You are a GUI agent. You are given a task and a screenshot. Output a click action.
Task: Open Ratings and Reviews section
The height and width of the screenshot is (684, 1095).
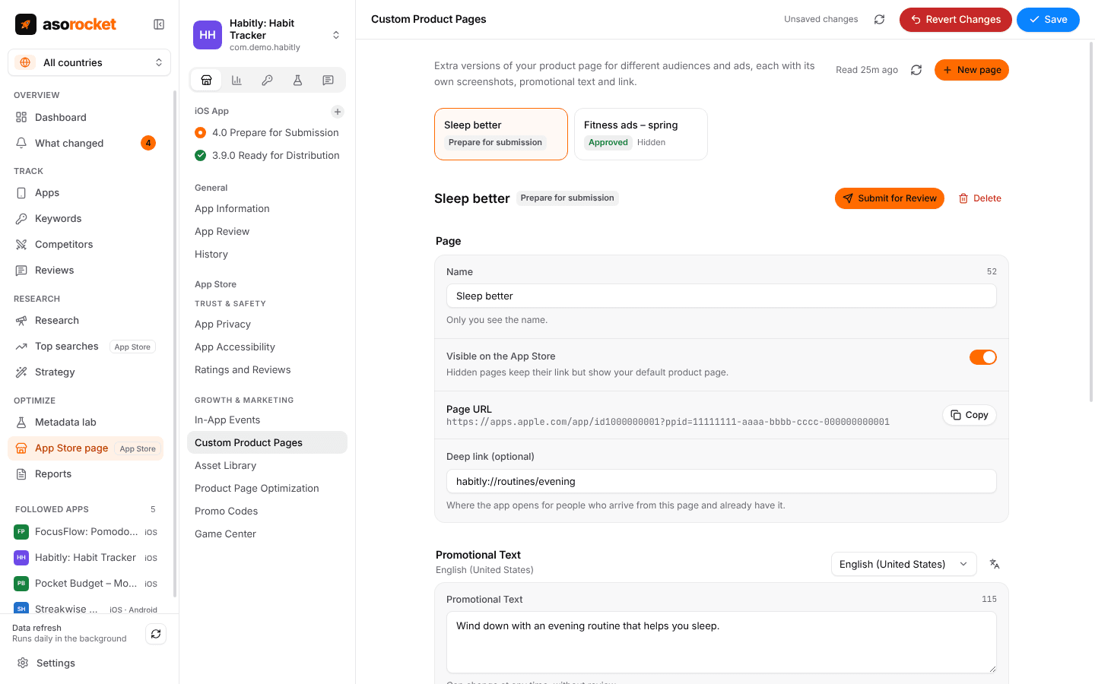coord(267,370)
